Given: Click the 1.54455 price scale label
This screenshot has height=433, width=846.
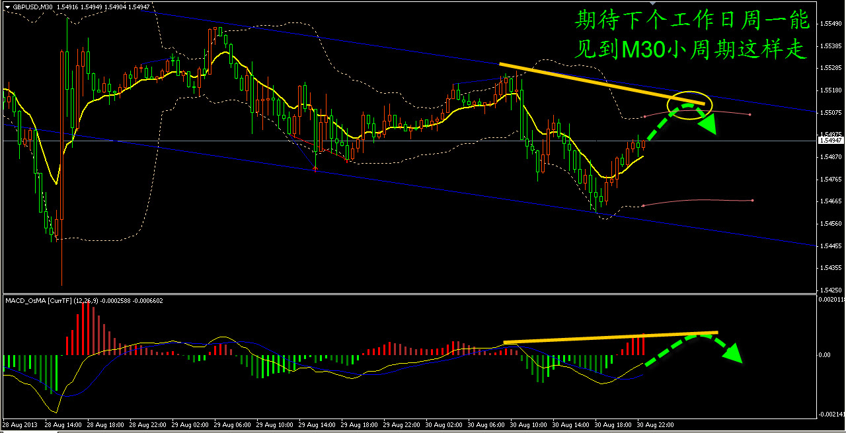Looking at the screenshot, I should (830, 246).
